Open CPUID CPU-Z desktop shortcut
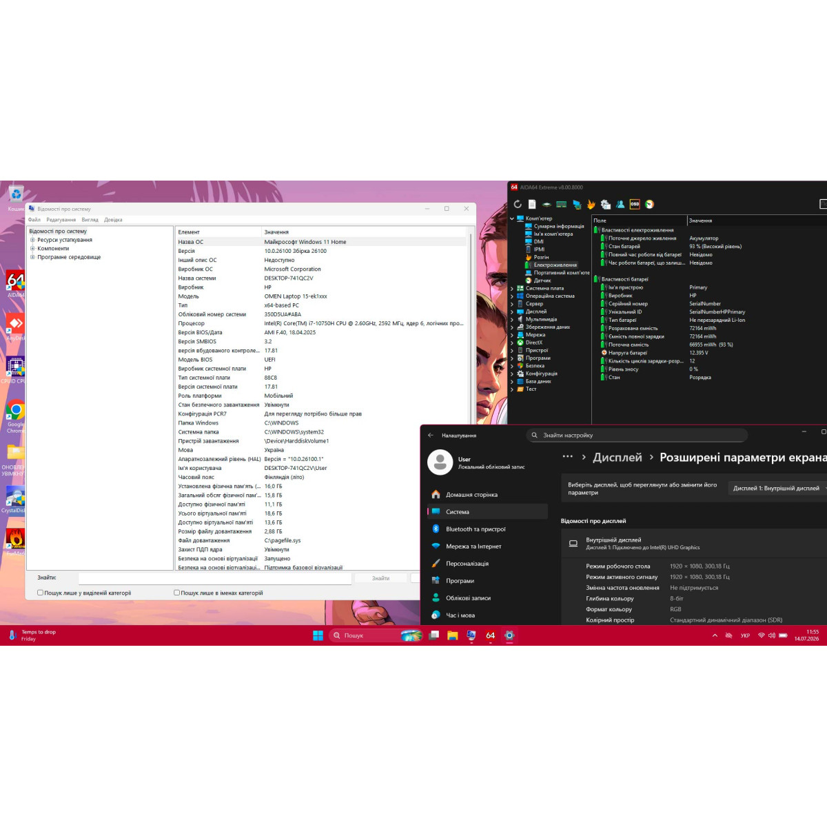Screen dimensions: 827x827 coord(15,370)
